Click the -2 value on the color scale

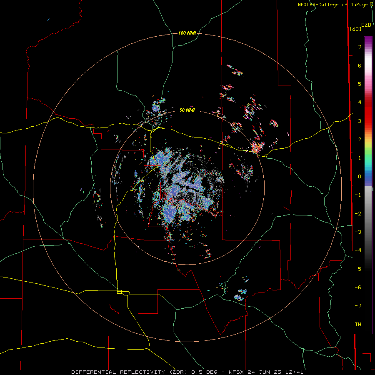(x=358, y=214)
